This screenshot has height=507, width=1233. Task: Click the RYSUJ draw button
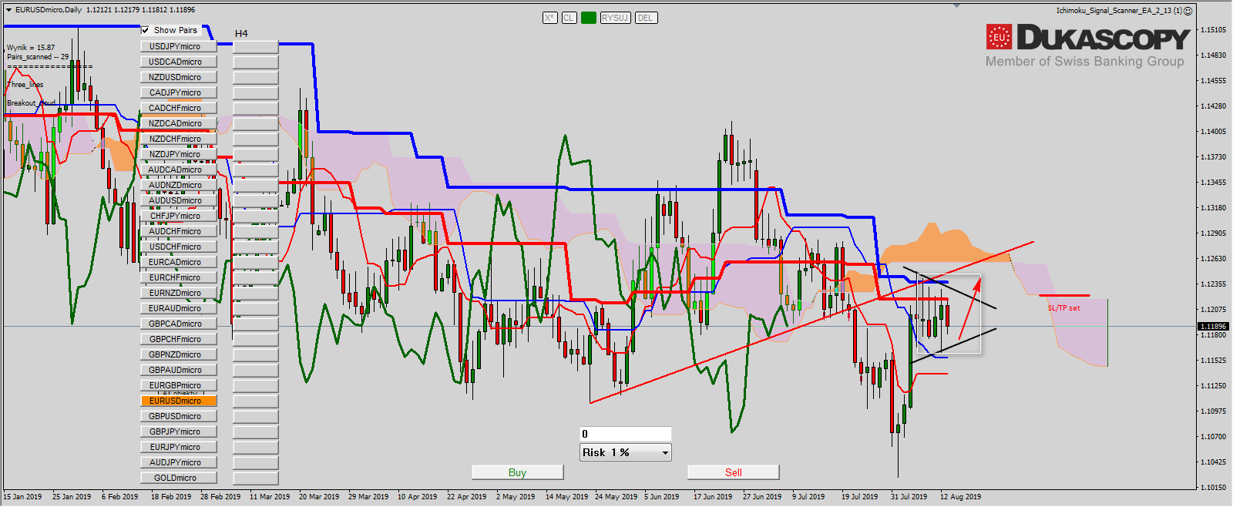tap(615, 18)
